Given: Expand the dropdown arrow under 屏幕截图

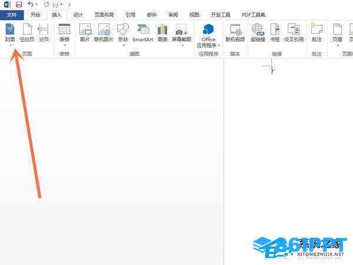Looking at the screenshot, I should (182, 45).
